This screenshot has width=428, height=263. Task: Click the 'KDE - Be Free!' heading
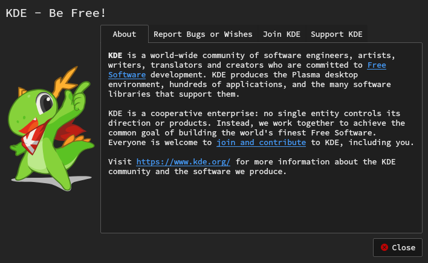pyautogui.click(x=56, y=13)
